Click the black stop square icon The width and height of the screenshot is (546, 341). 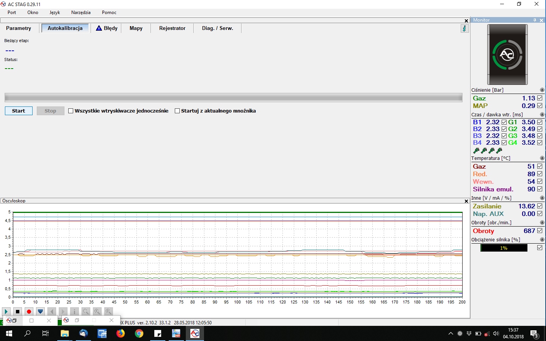tap(17, 311)
